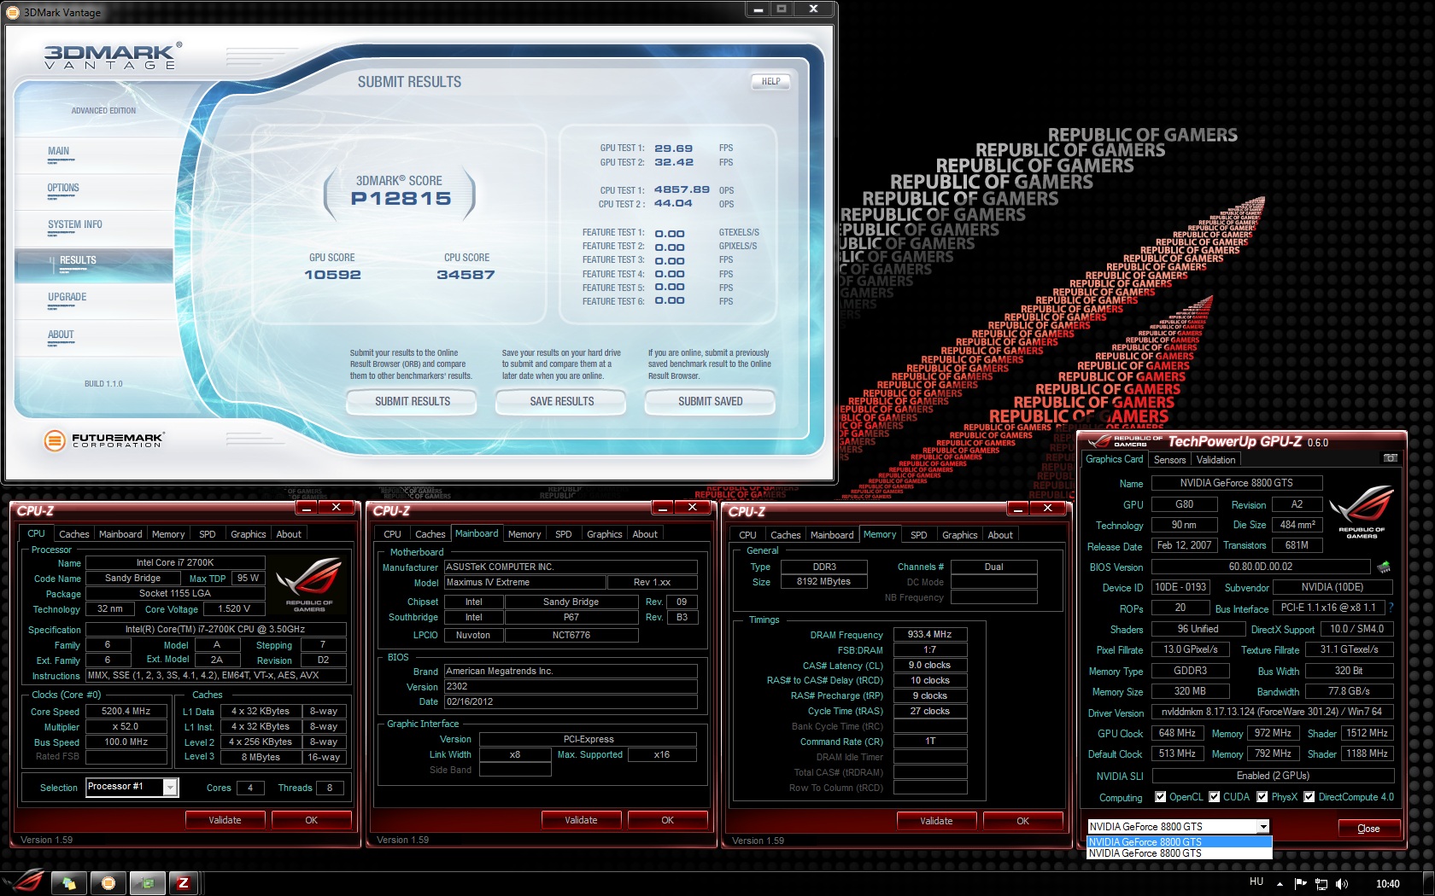This screenshot has width=1435, height=896.
Task: Toggle the DirectCompute 4.0 checkbox
Action: coord(1309,797)
